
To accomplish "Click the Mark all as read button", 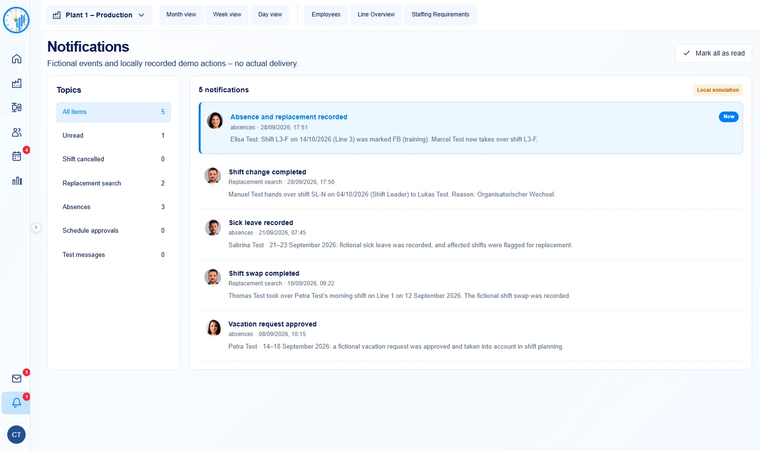I will 714,53.
